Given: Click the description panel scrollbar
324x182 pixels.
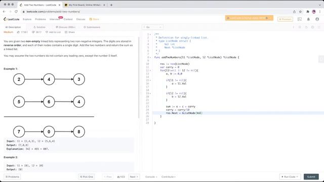Looking at the screenshot, I should (x=139, y=77).
